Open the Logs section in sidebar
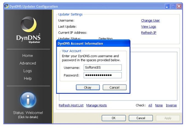The height and width of the screenshot is (128, 186). (x=28, y=71)
